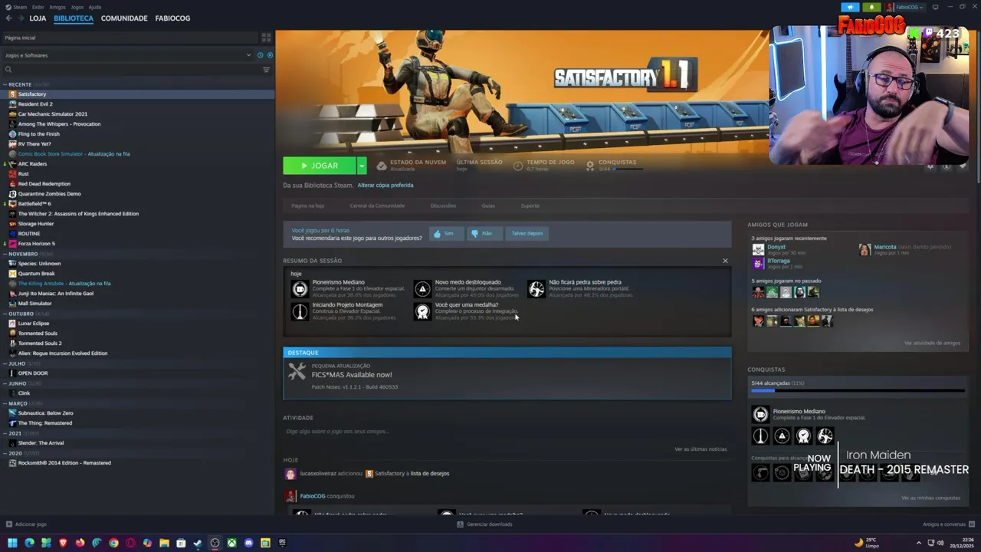The image size is (981, 552).
Task: Click the cloud status icon
Action: [382, 166]
